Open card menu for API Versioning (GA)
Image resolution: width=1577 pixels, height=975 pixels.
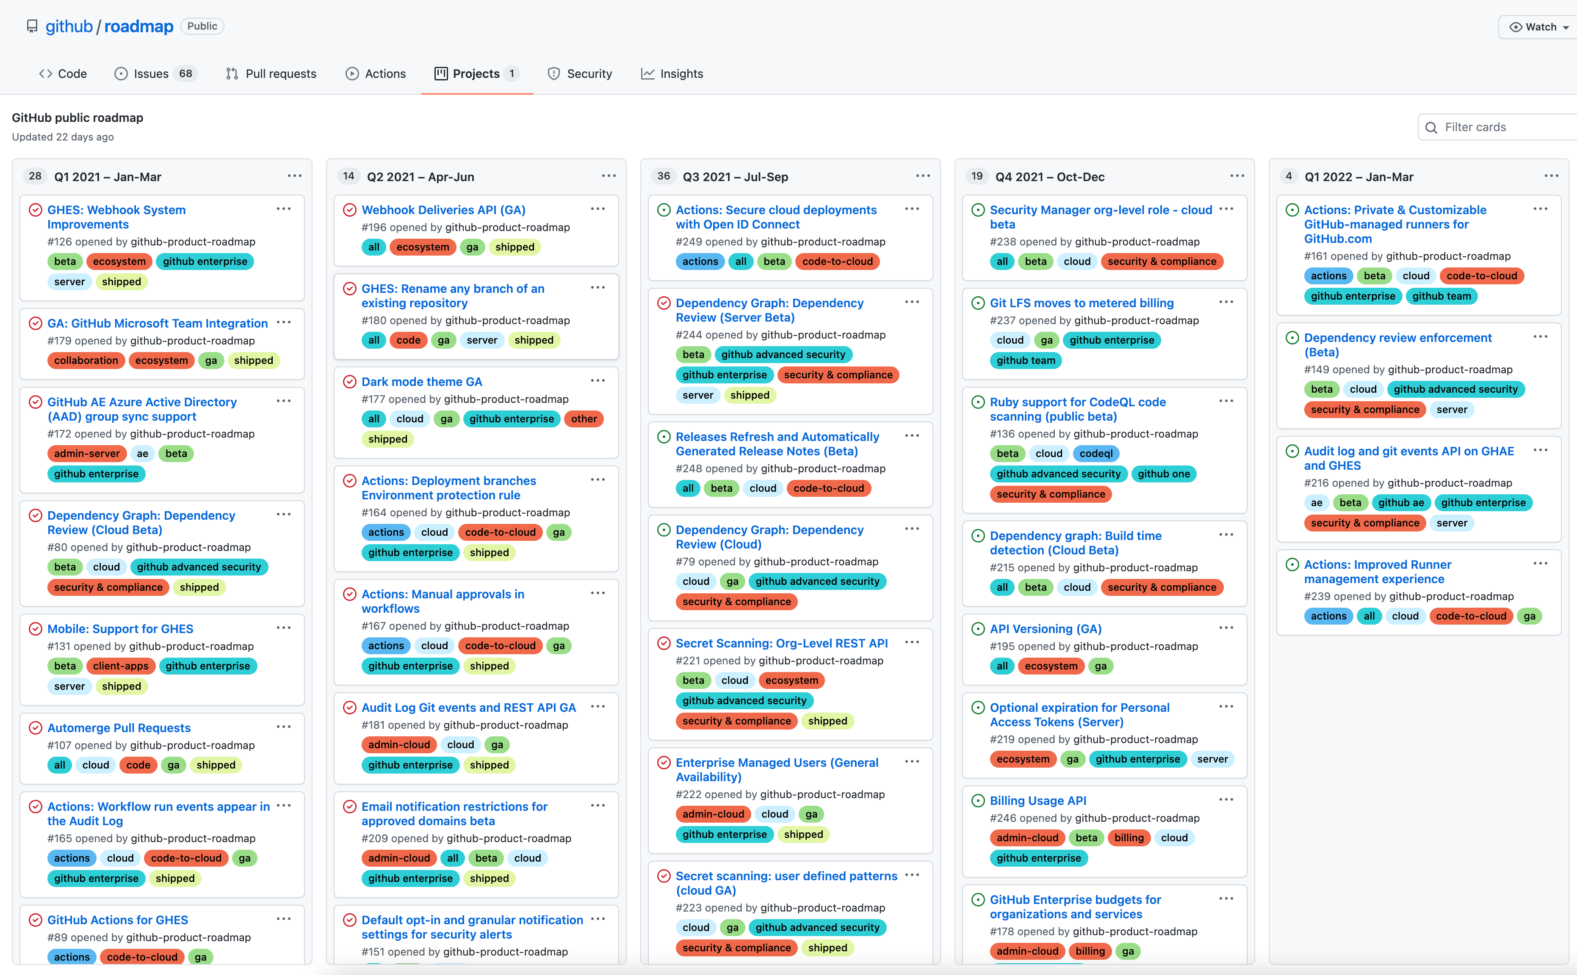coord(1226,628)
